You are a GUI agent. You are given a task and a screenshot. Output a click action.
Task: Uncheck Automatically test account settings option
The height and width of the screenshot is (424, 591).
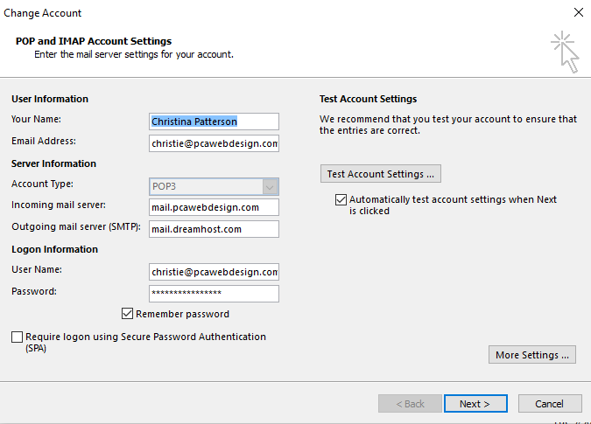pos(341,199)
